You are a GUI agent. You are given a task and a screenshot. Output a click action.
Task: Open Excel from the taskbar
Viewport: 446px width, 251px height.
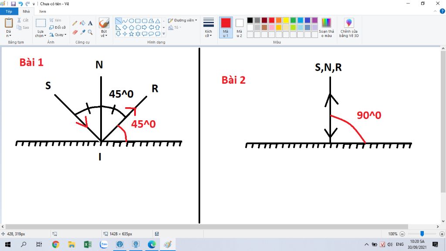pos(88,244)
